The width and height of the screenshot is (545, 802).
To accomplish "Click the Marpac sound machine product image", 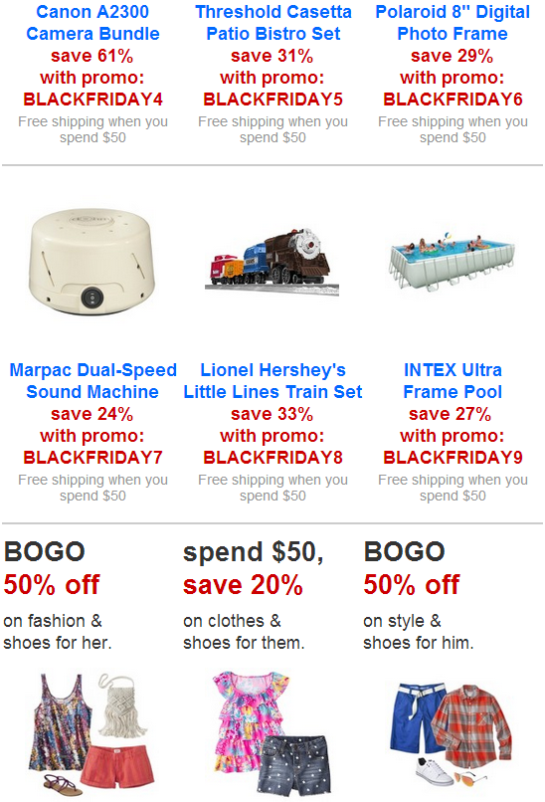I will point(92,261).
